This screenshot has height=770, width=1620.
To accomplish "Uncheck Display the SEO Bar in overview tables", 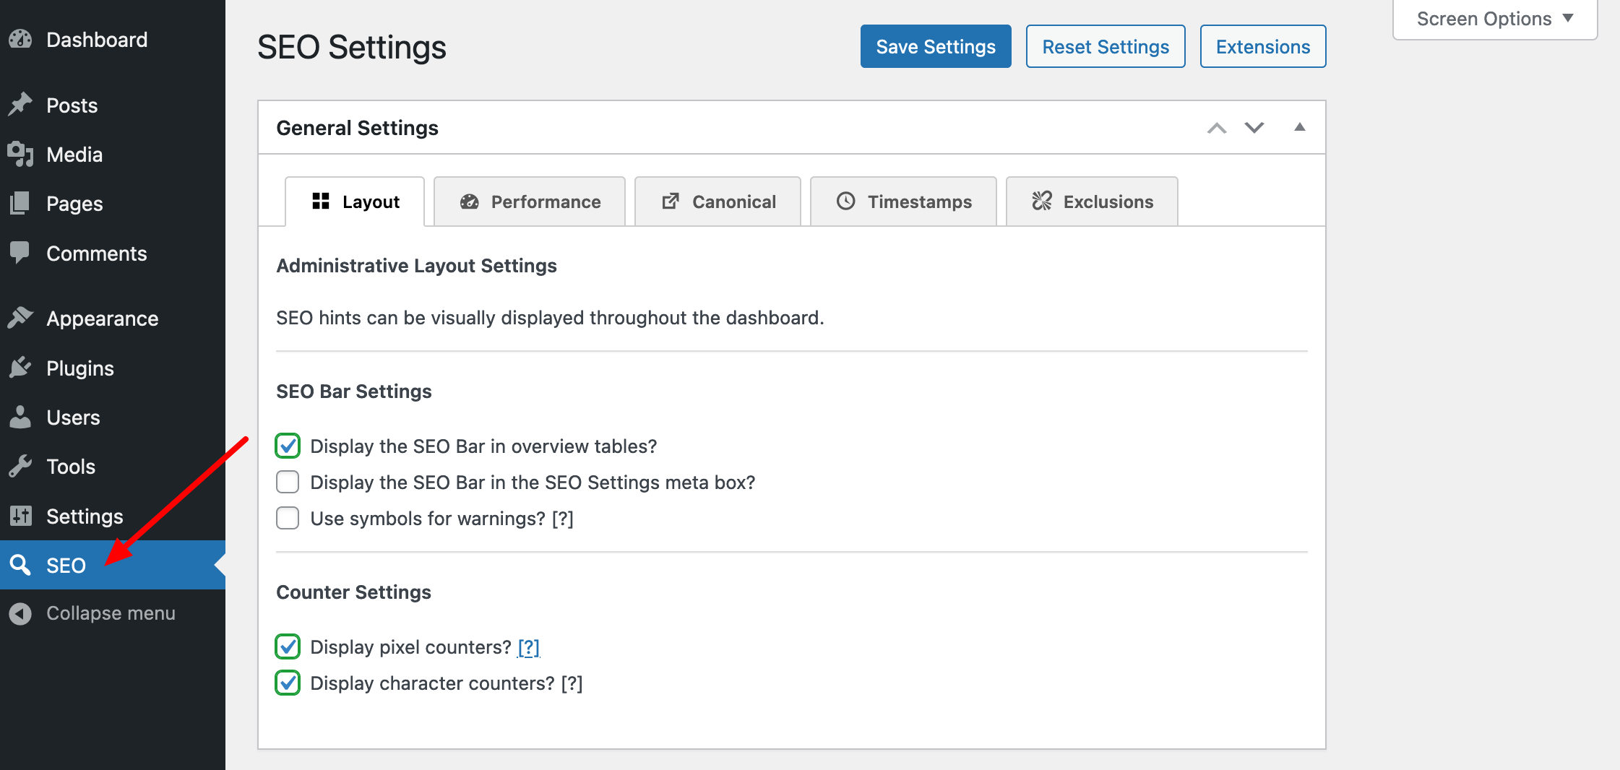I will (287, 446).
